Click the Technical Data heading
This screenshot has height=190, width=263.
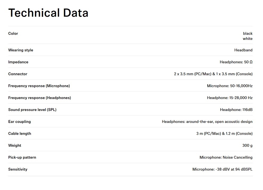tap(48, 13)
